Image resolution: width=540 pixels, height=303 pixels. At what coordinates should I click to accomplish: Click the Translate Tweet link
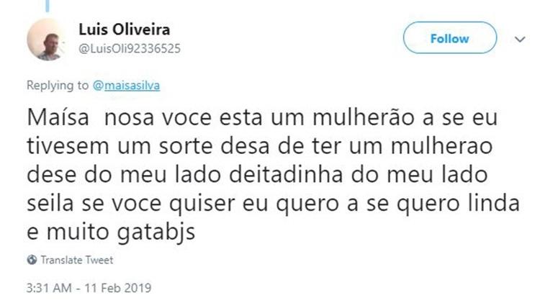tap(76, 260)
